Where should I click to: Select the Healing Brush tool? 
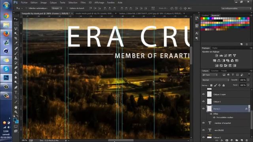tap(16, 48)
